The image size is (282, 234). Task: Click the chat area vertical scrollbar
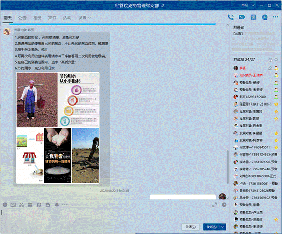[x=228, y=167]
